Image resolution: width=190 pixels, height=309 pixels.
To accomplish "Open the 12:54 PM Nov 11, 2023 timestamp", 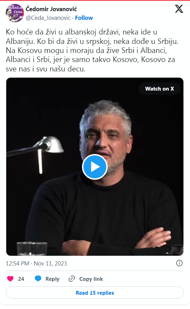I will click(36, 263).
